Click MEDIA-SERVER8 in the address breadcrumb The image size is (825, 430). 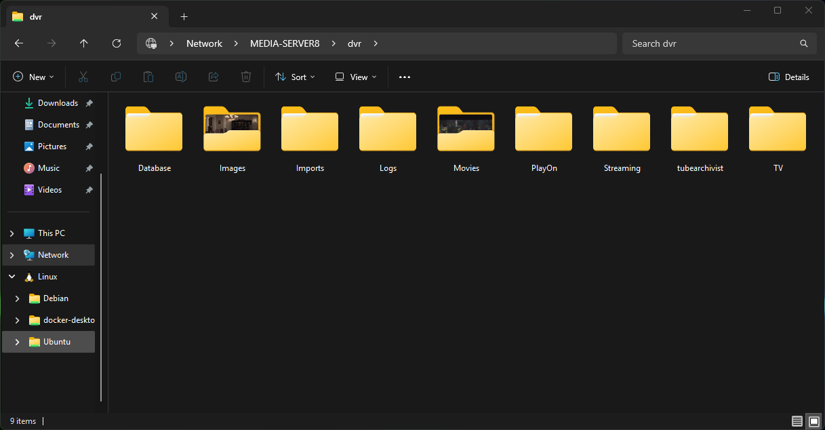pyautogui.click(x=284, y=43)
